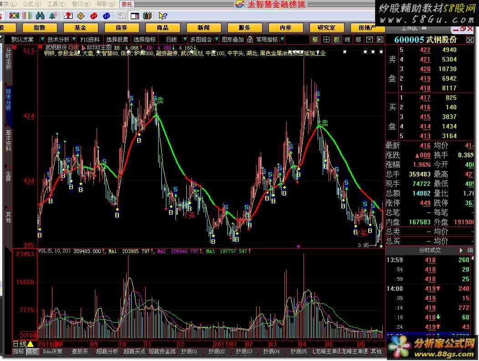
Task: Open the books library icon
Action: pos(147,15)
